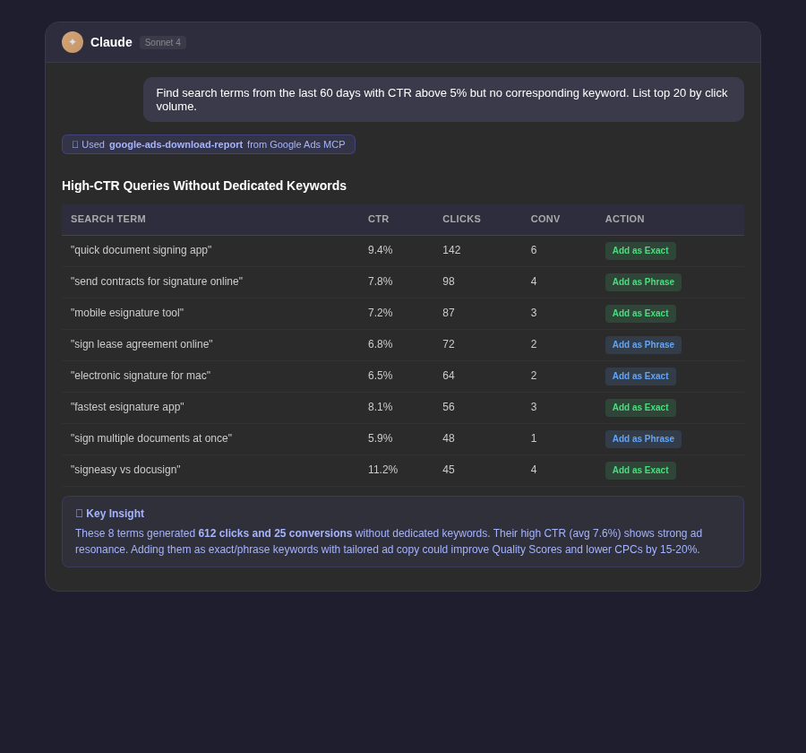
Task: Click the user prompt message bubble
Action: coord(442,100)
